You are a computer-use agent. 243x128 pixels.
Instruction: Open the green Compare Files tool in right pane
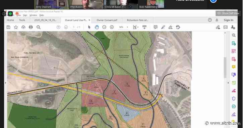[x=234, y=83]
